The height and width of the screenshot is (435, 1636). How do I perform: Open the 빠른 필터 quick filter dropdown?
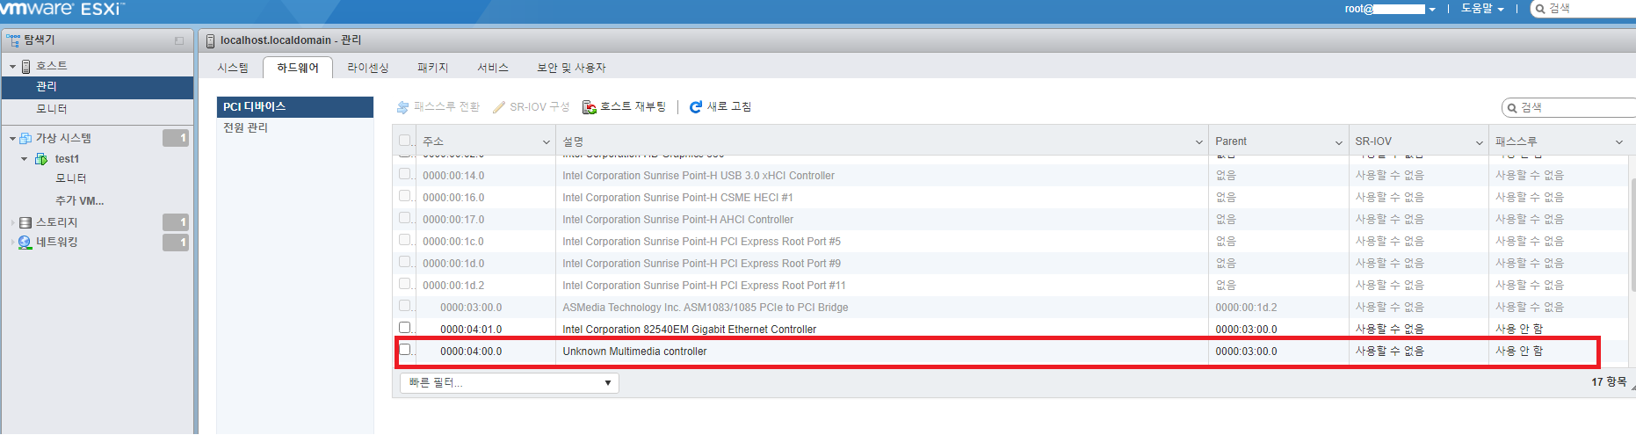[x=510, y=383]
